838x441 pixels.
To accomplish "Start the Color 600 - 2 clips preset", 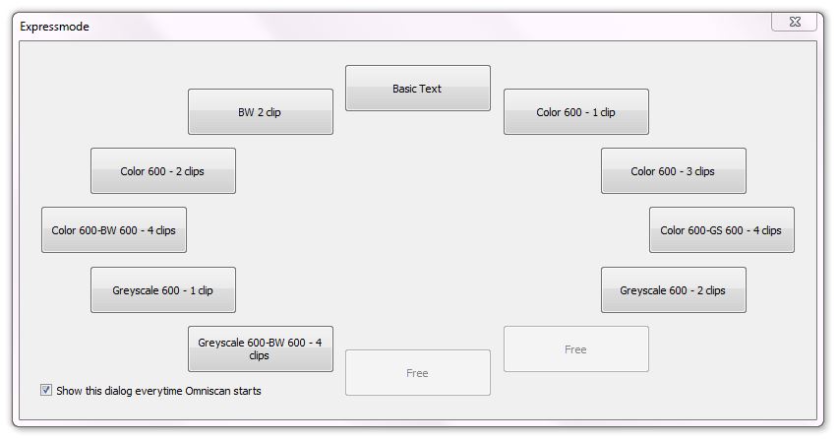I will (x=162, y=171).
